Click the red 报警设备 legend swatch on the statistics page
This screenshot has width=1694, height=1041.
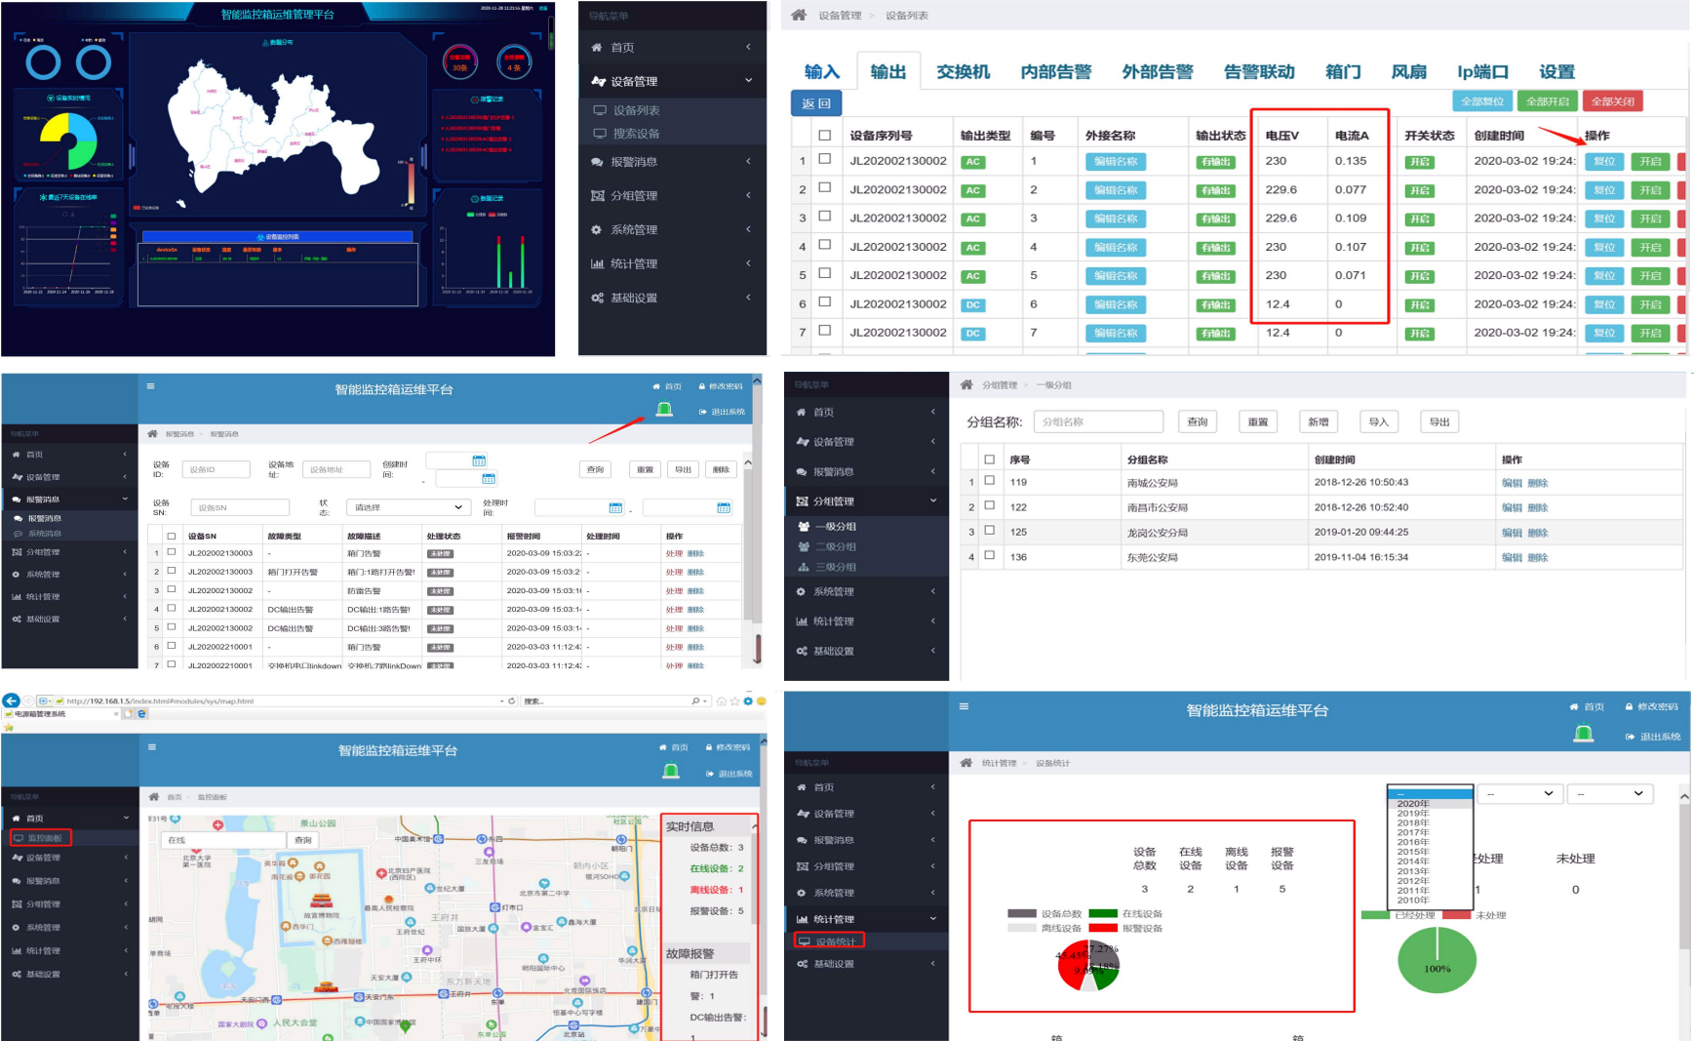point(1103,928)
